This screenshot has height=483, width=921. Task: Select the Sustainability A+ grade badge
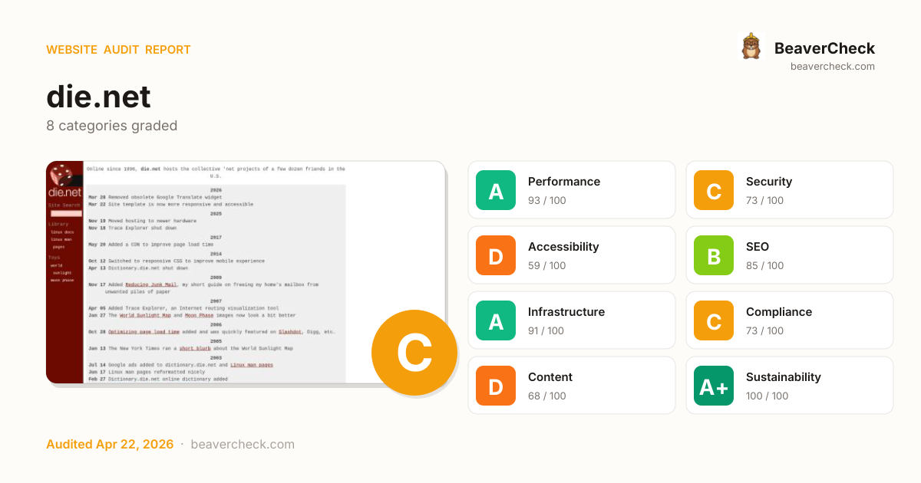coord(714,386)
